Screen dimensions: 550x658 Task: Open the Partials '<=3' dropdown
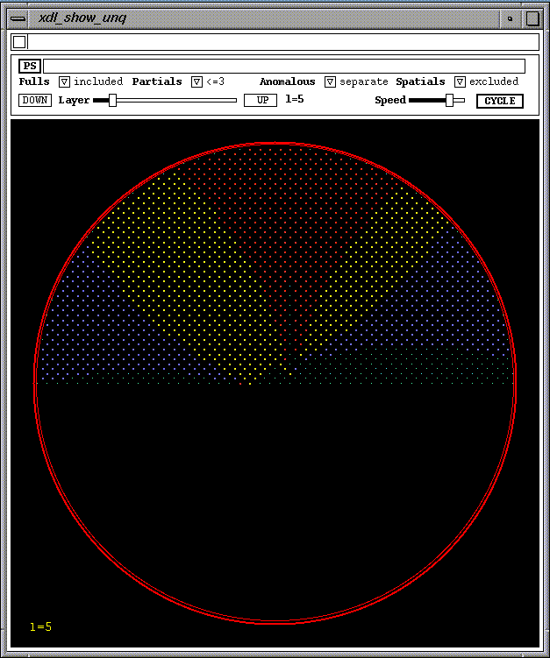point(196,81)
